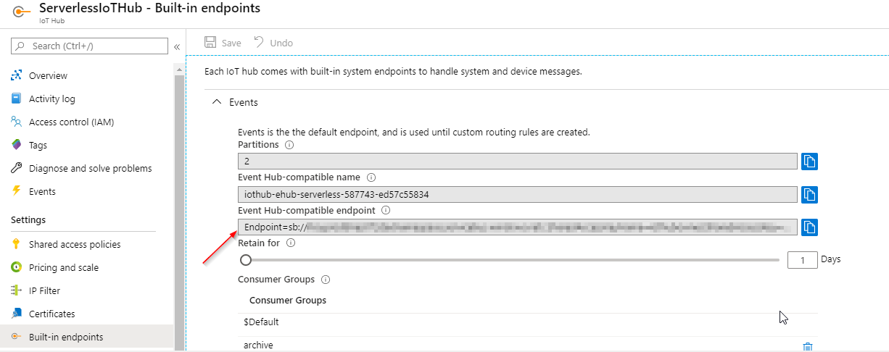The width and height of the screenshot is (889, 352).
Task: Click the Tags icon in sidebar
Action: tap(16, 145)
